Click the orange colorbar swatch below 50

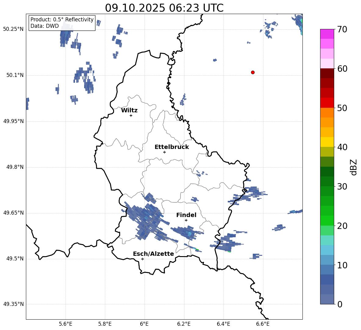(327, 112)
